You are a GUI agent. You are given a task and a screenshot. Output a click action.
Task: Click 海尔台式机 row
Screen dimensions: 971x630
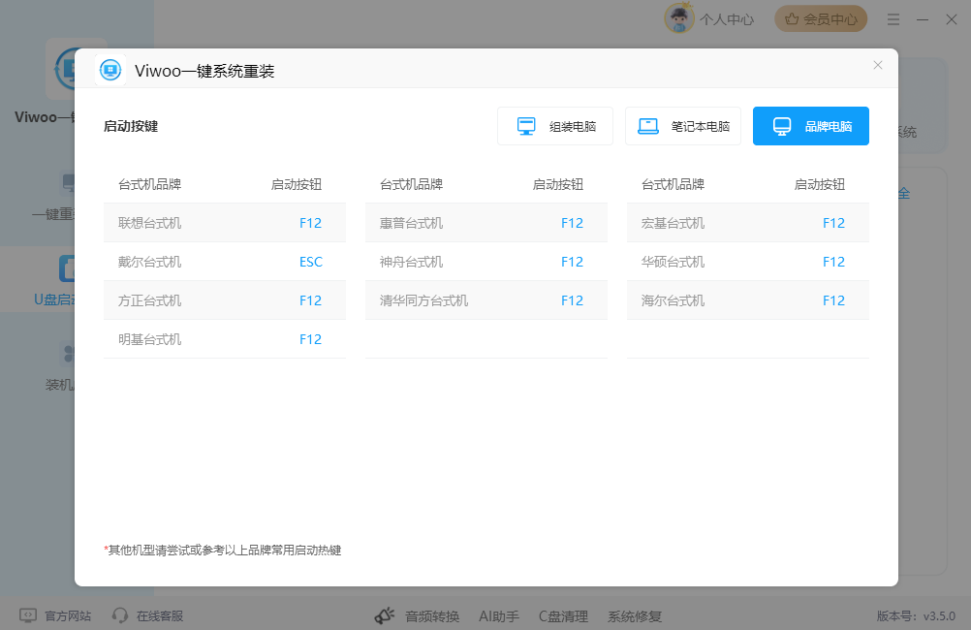(x=748, y=300)
